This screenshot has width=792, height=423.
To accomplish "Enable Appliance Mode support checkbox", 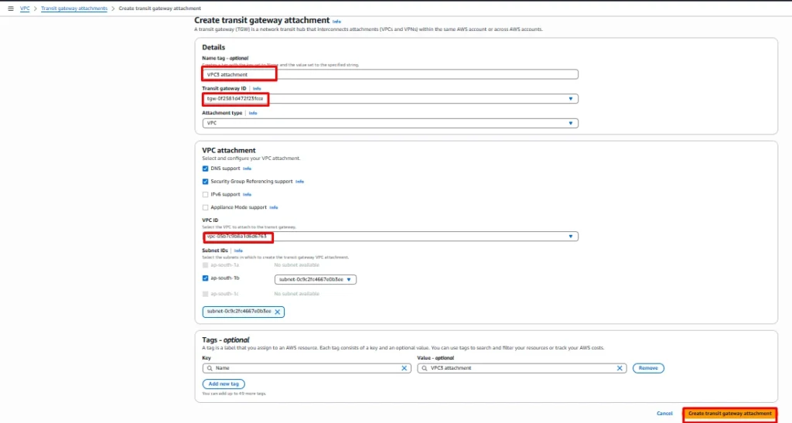I will (x=205, y=207).
